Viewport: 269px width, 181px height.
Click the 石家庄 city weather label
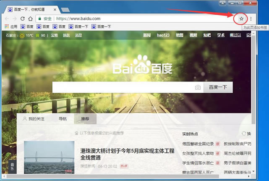12,35
